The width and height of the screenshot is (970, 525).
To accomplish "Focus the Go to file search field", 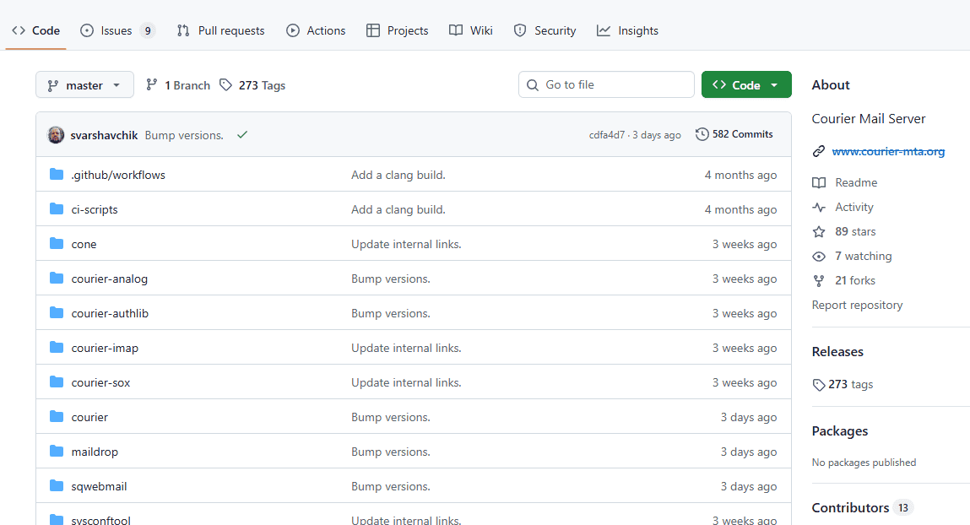I will pos(606,84).
